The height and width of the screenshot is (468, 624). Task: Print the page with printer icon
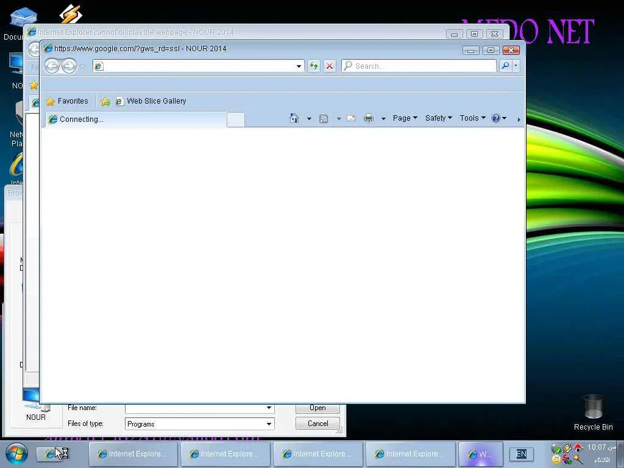(369, 119)
